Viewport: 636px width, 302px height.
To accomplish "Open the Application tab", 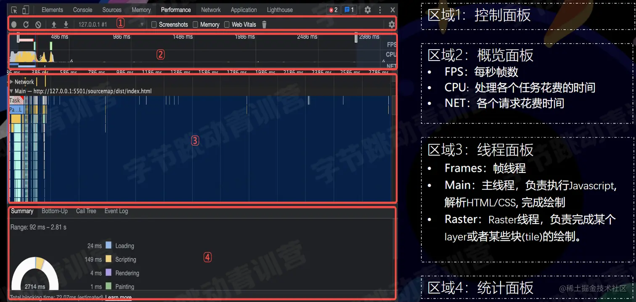I will (244, 10).
